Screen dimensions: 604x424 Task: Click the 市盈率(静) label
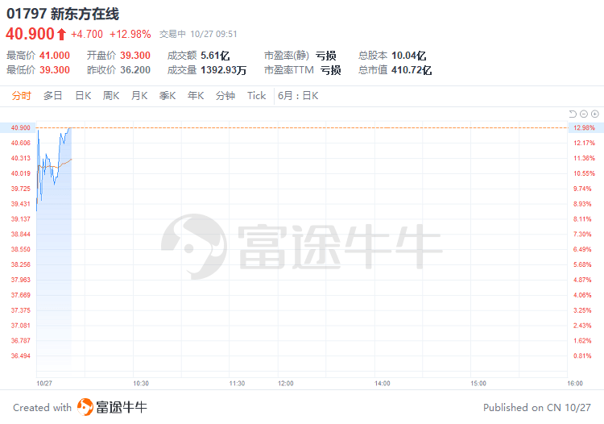(287, 56)
